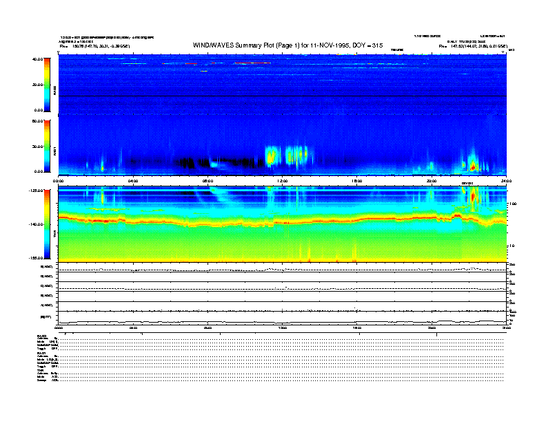Click the 08:00 tick label under RAD1 panel
Screen dimensions: 546x421
coord(208,181)
